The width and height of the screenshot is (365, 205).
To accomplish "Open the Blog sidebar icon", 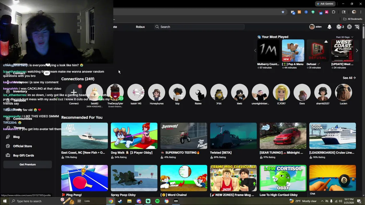I will (x=8, y=137).
